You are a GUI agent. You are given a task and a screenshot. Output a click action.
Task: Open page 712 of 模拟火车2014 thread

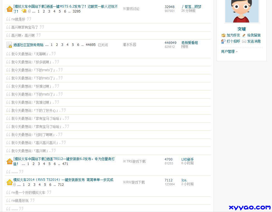coord(61,185)
